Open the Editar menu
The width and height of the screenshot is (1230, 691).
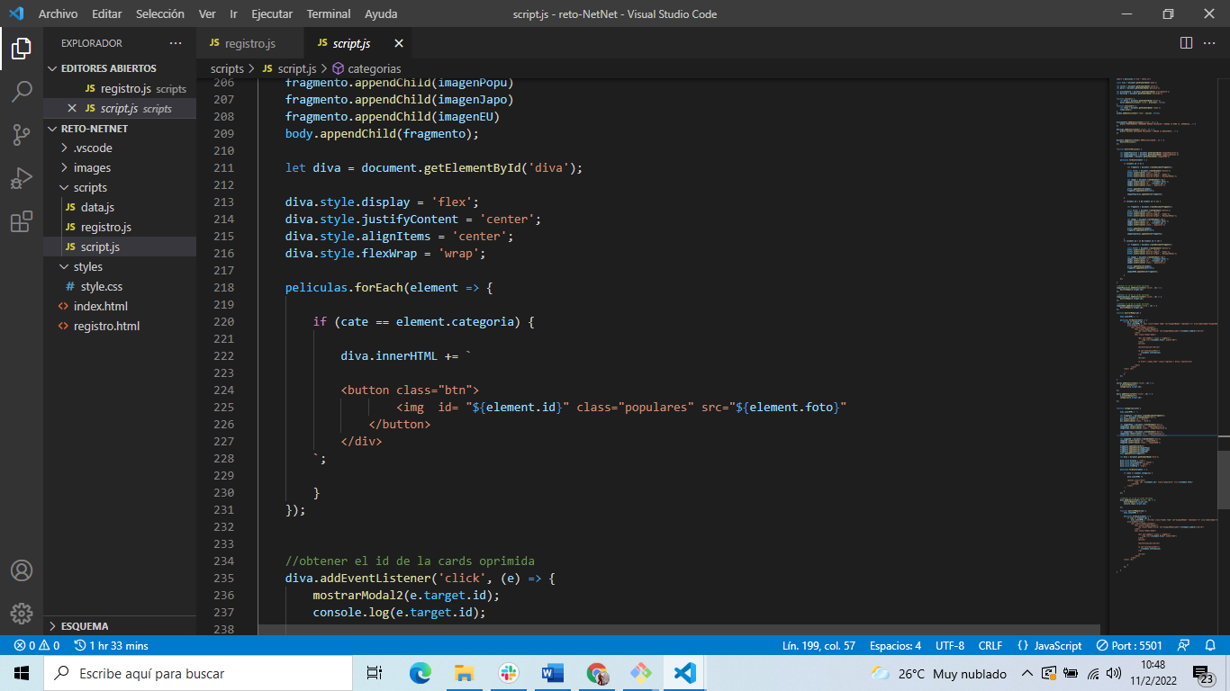coord(107,14)
